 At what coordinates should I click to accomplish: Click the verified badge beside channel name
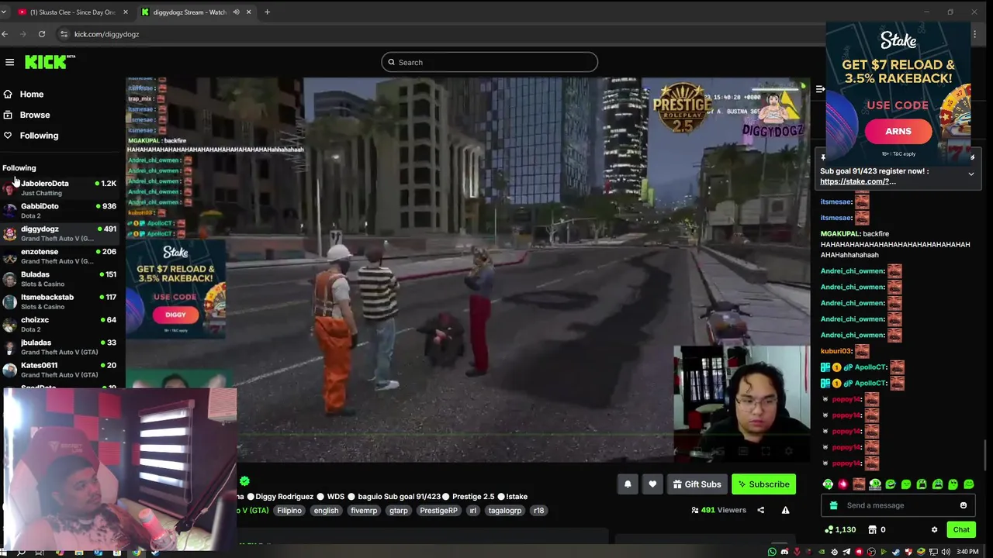tap(244, 481)
